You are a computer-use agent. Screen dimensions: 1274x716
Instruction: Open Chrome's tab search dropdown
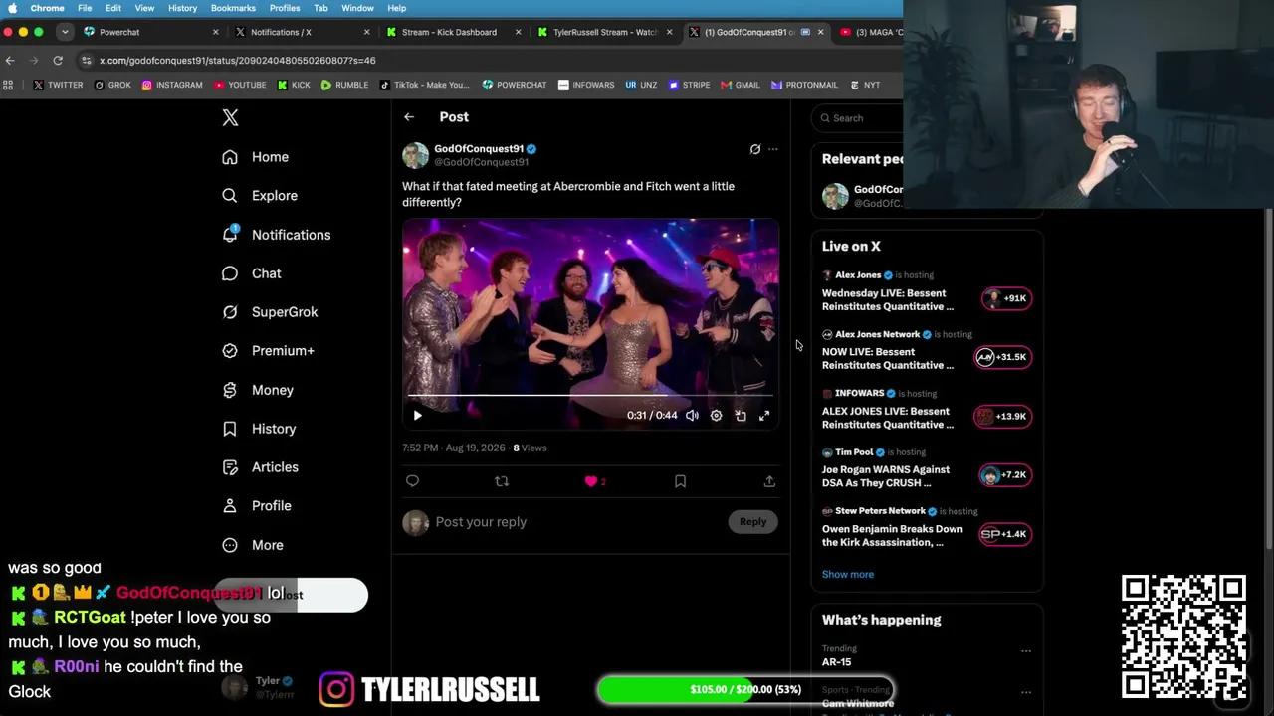tap(65, 32)
